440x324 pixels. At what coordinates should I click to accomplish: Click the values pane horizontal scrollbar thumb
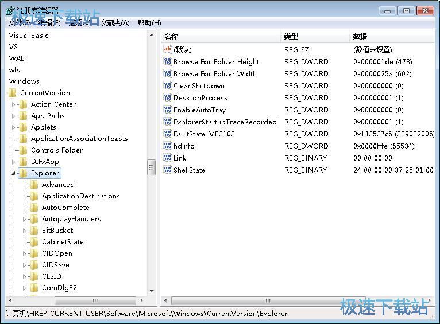click(x=268, y=300)
